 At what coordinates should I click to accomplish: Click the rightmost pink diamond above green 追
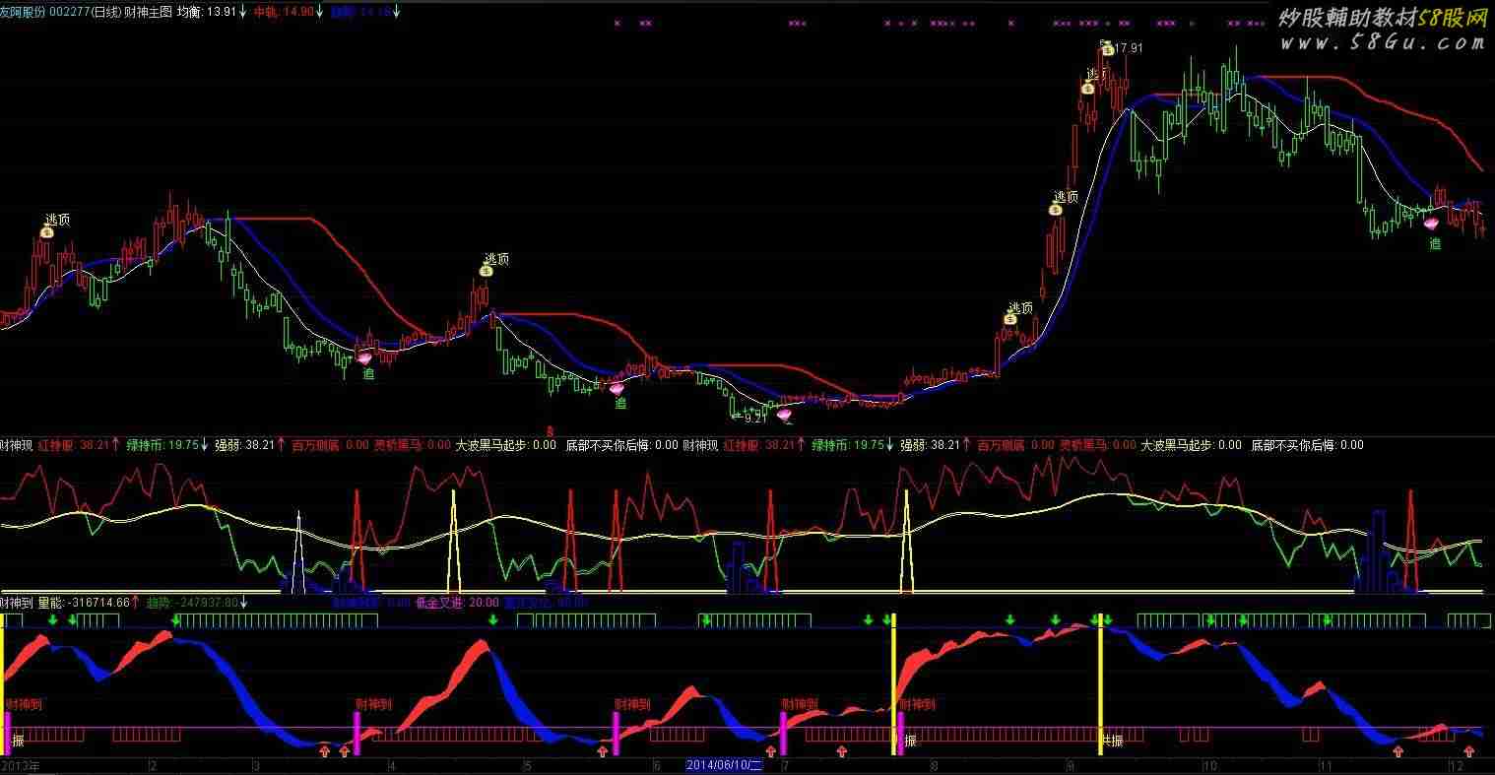[x=1431, y=225]
